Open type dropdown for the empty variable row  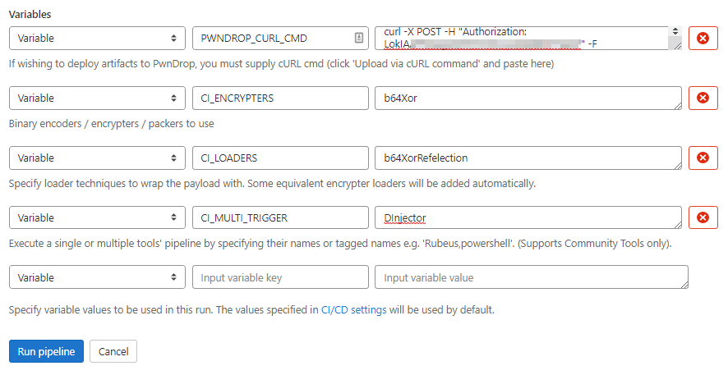tap(97, 277)
